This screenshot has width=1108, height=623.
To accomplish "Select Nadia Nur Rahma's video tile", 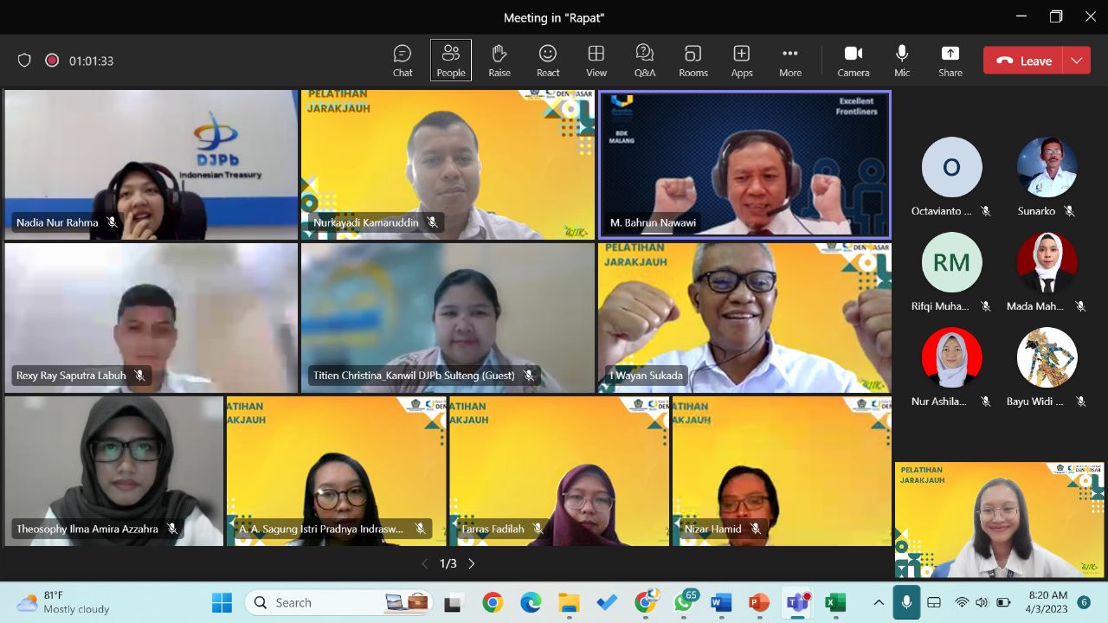I will click(151, 164).
